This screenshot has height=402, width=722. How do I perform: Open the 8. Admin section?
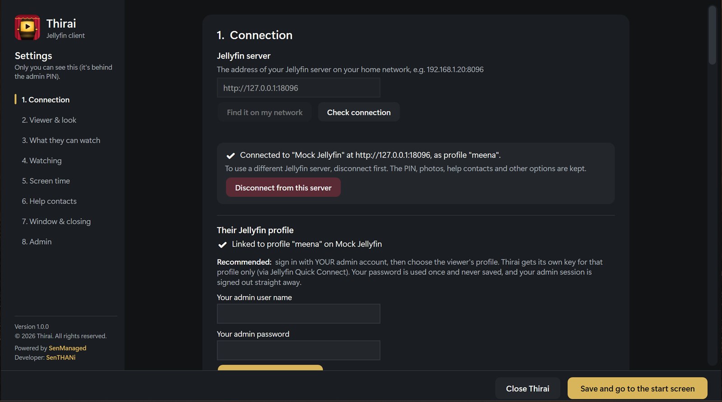click(x=37, y=242)
